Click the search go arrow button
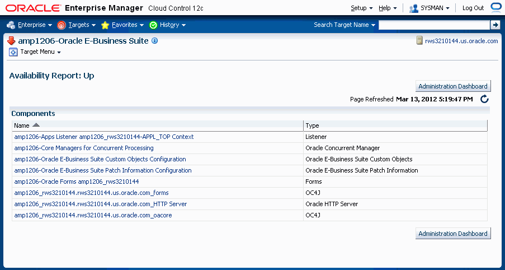Image resolution: width=505 pixels, height=270 pixels. (495, 25)
